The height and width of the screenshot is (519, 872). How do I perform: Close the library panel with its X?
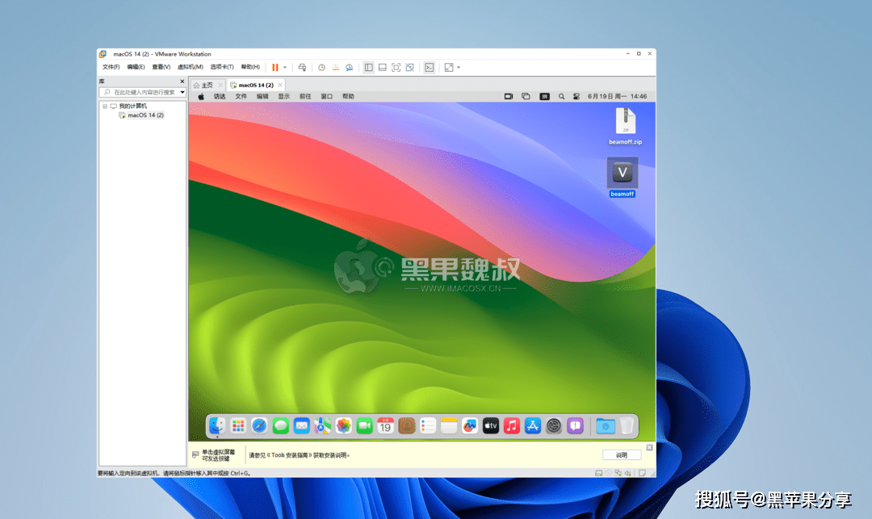click(x=182, y=82)
